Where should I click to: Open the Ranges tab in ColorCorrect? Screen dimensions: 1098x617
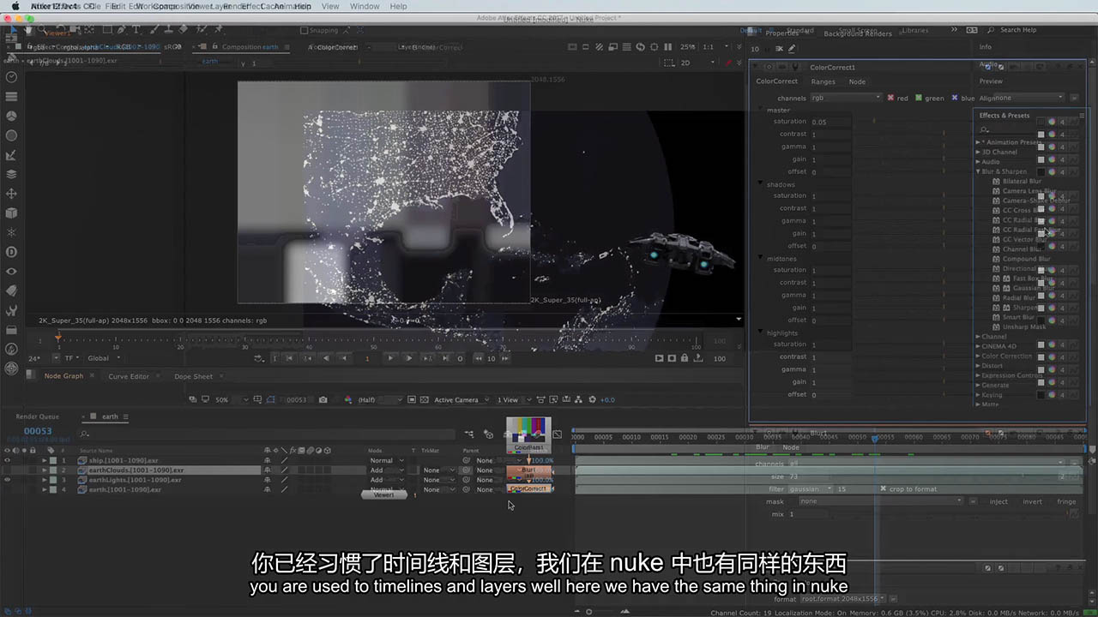point(823,81)
